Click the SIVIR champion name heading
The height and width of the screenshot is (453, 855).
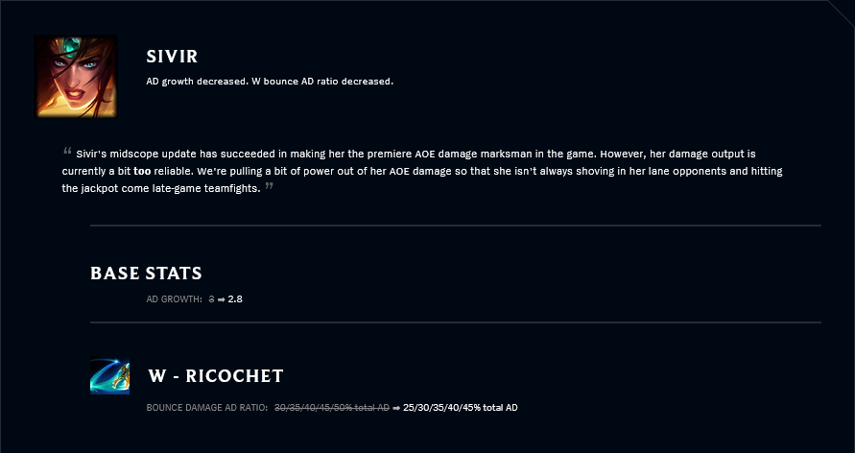(173, 57)
